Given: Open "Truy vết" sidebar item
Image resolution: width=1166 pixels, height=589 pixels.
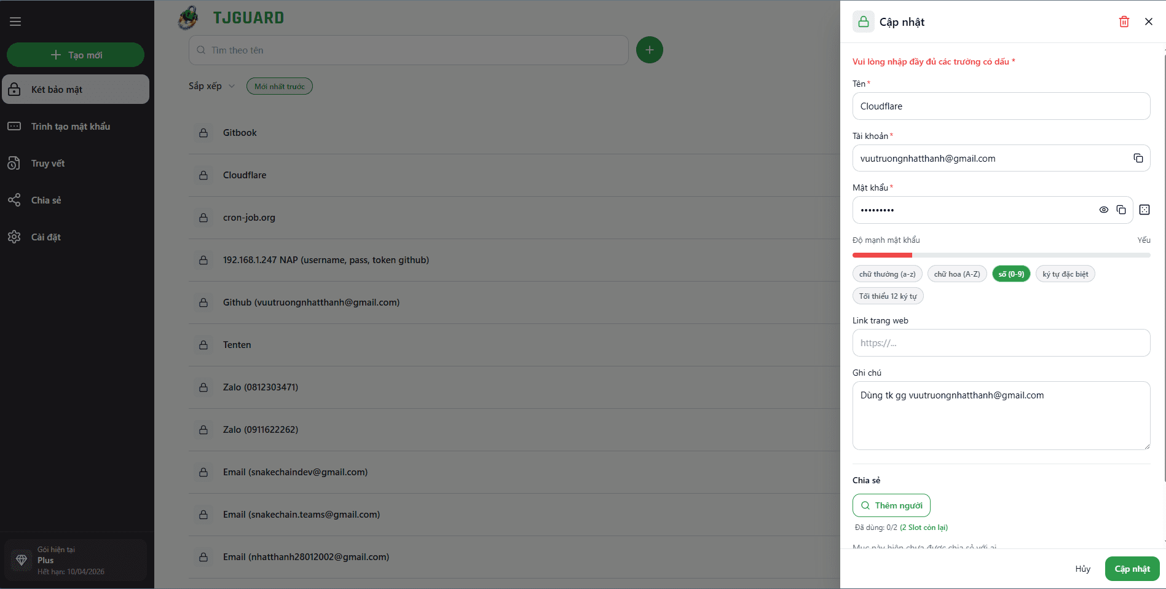Looking at the screenshot, I should (48, 164).
